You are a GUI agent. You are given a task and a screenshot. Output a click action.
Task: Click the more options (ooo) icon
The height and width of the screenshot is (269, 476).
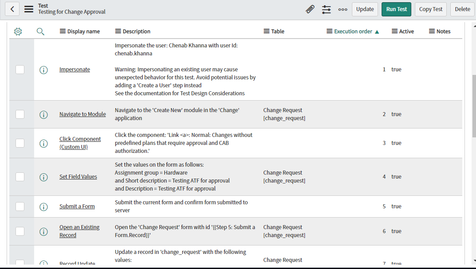pos(343,9)
